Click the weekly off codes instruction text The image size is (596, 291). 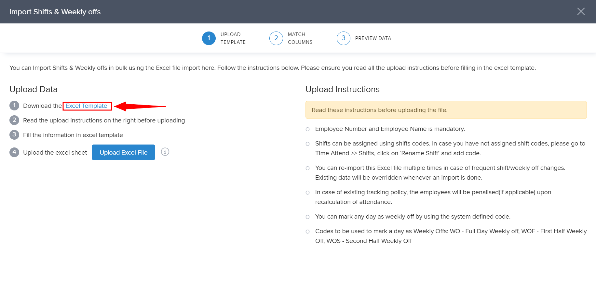click(x=451, y=236)
